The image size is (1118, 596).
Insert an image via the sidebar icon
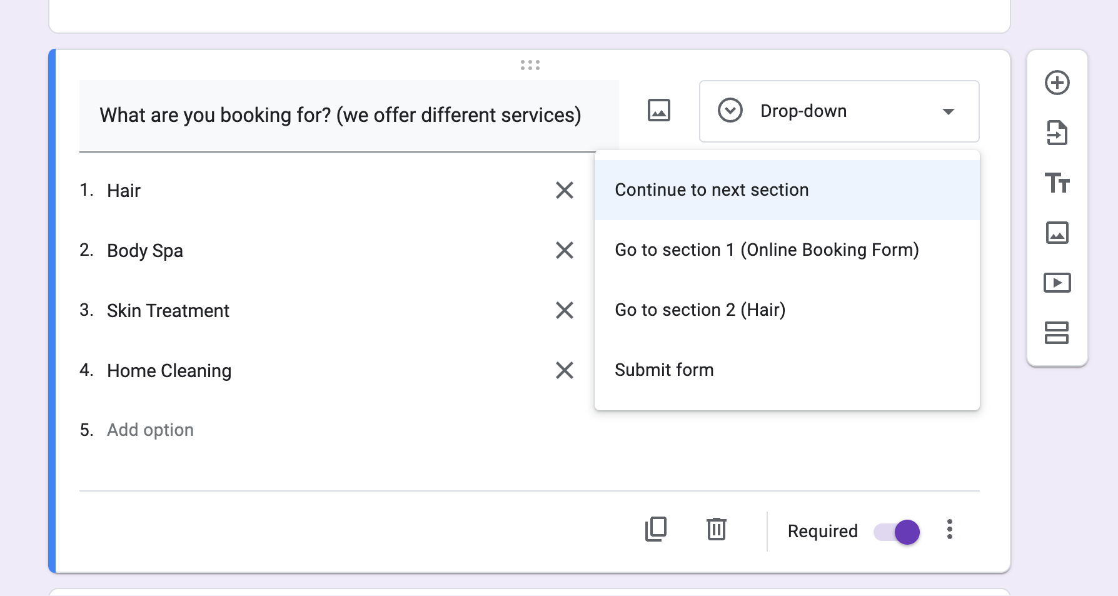(1057, 233)
